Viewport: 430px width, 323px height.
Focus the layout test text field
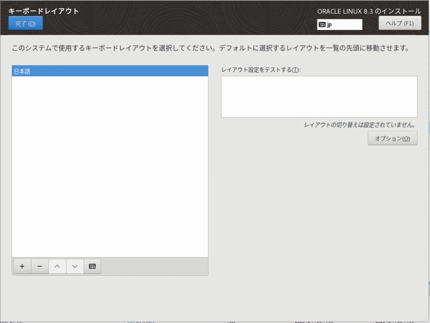pos(319,97)
